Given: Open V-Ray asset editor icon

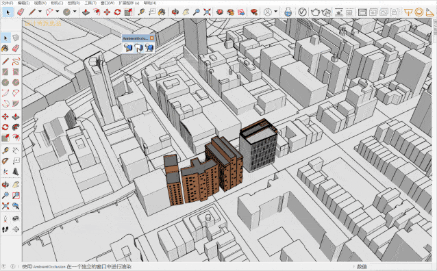Looking at the screenshot, I should 302,12.
